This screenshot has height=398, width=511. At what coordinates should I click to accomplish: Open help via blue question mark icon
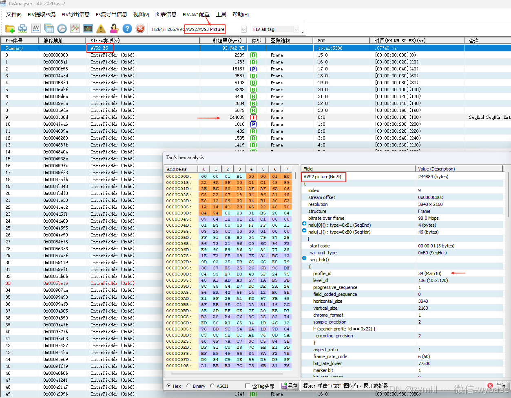click(x=127, y=28)
